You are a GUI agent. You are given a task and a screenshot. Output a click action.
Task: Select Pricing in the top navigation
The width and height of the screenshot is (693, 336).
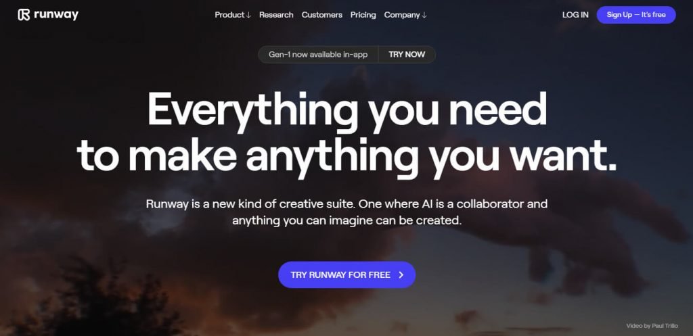[x=363, y=15]
